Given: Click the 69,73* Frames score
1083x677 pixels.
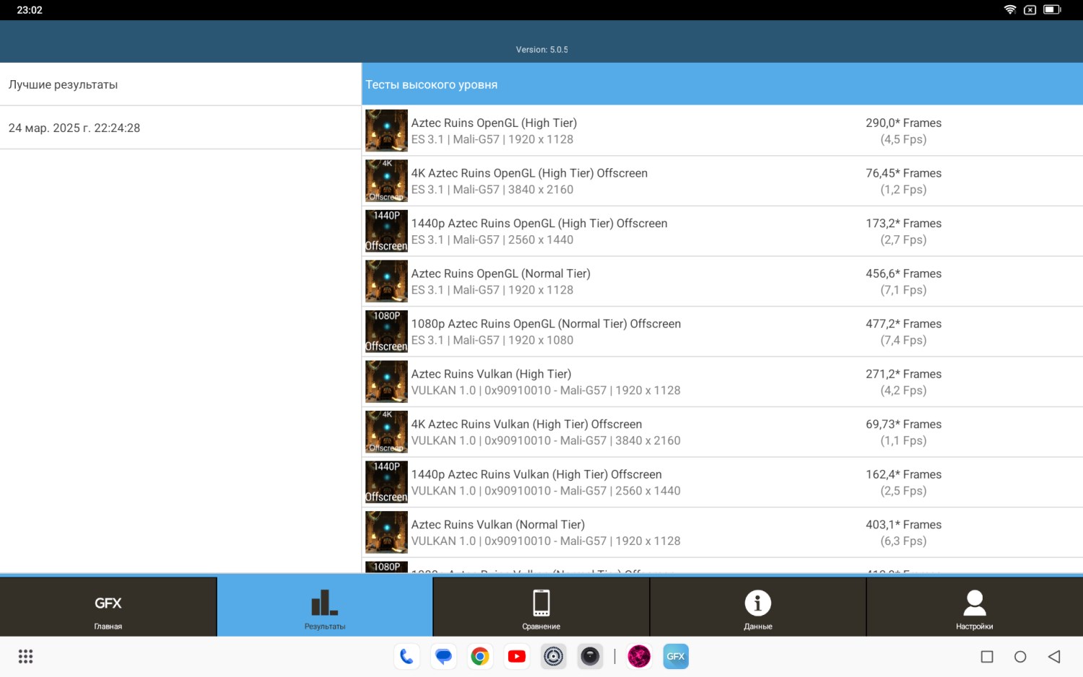Looking at the screenshot, I should 903,424.
